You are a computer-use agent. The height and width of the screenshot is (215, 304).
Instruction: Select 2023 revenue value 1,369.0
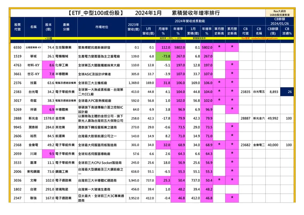point(134,83)
